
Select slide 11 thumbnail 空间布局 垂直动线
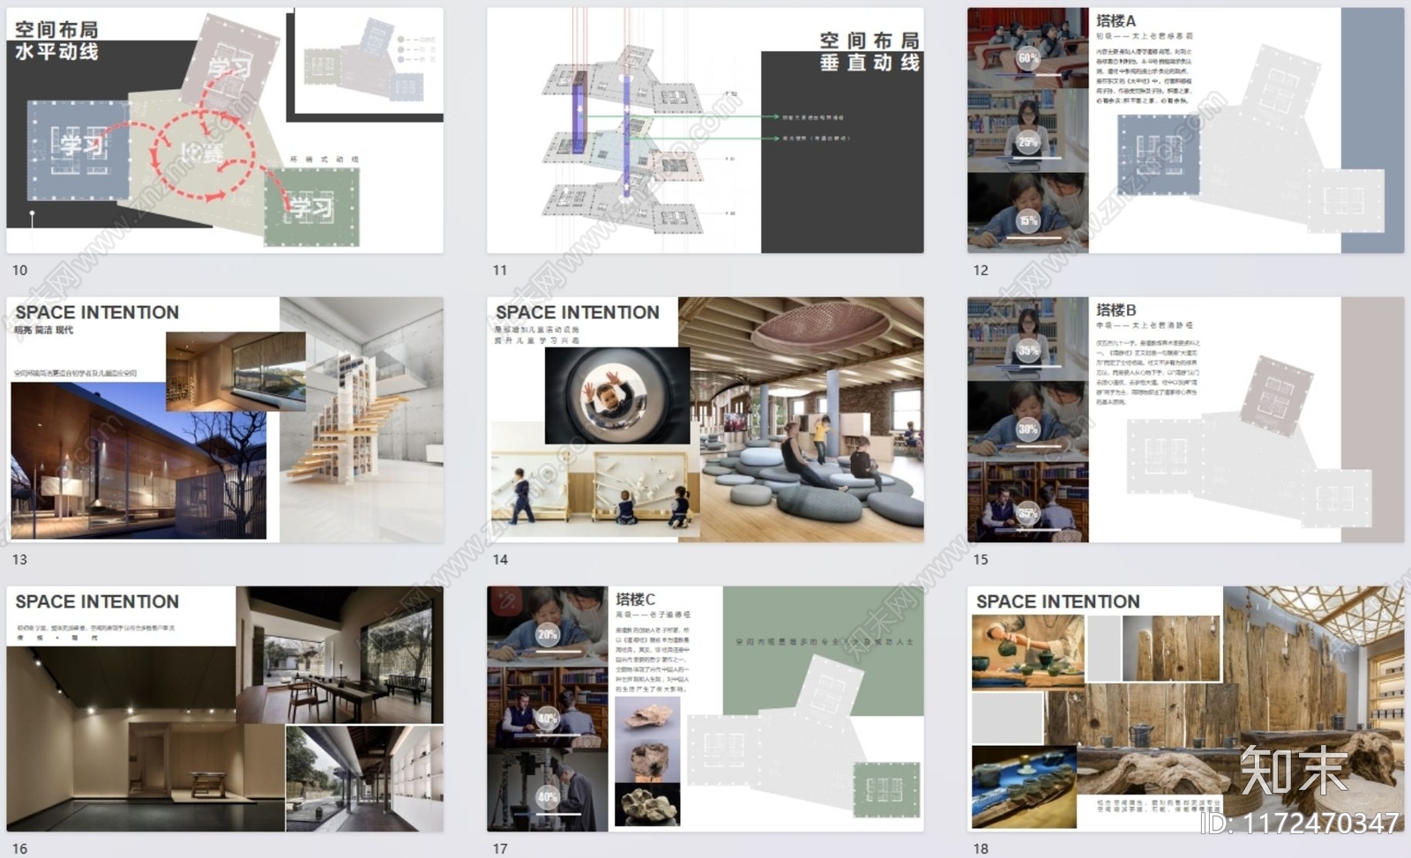coord(705,131)
